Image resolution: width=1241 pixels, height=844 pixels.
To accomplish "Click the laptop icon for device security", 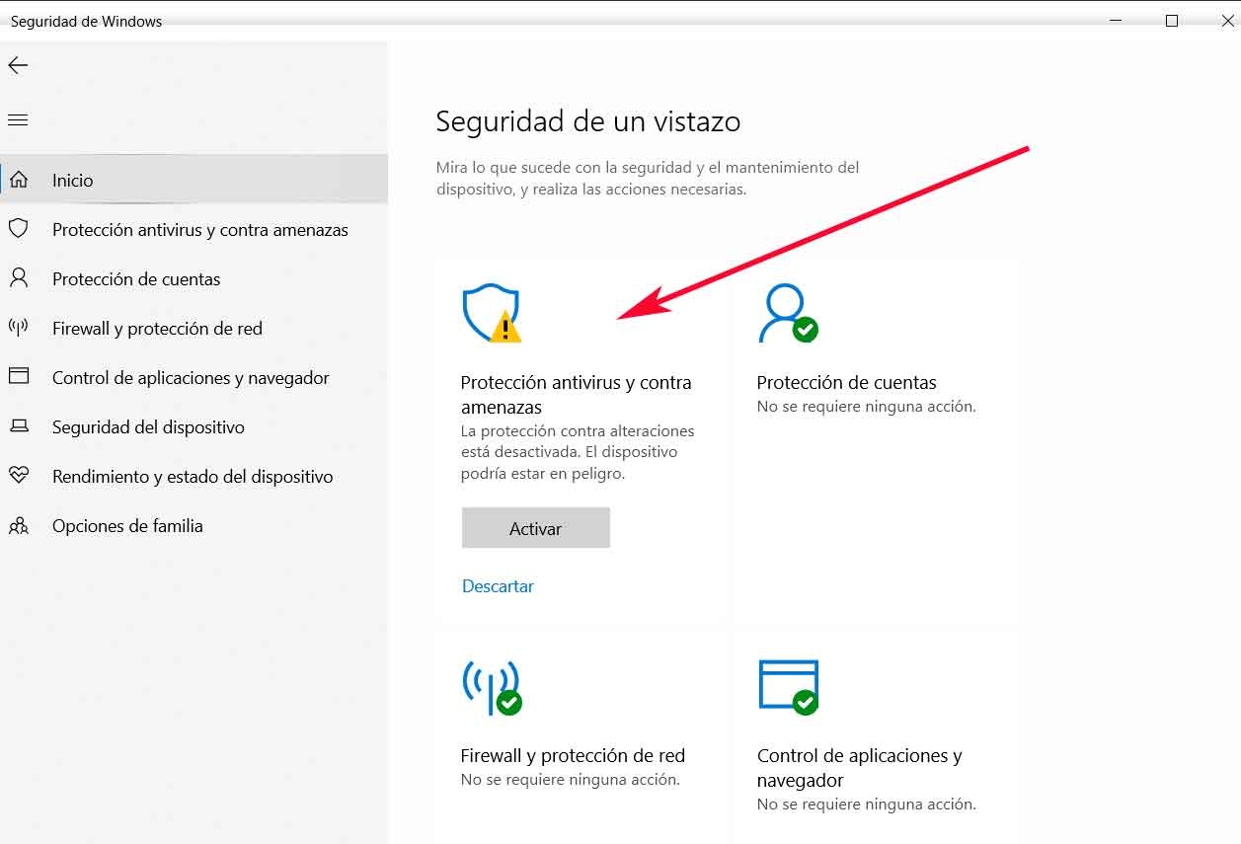I will (18, 426).
